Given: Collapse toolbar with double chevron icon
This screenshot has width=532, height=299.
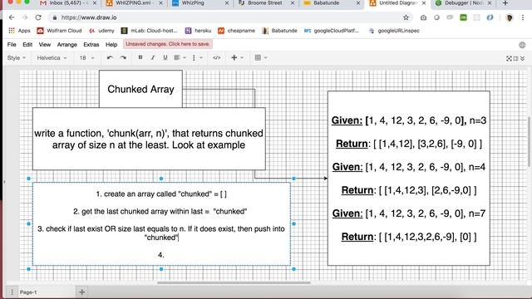Looking at the screenshot, I should (x=523, y=58).
